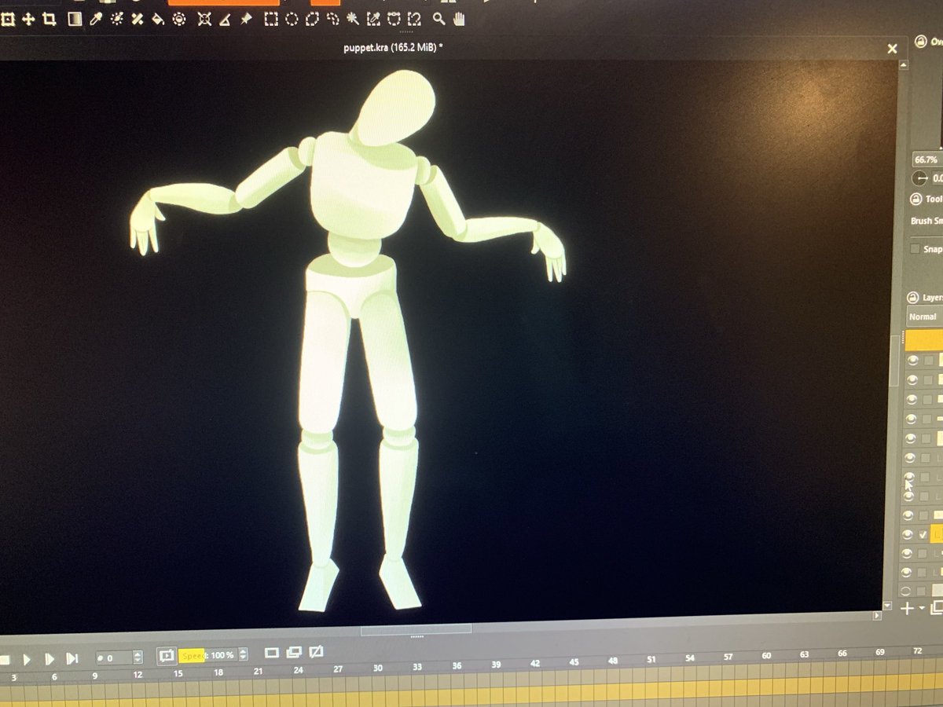Add a blank frame in timeline
Image resolution: width=943 pixels, height=707 pixels.
click(x=272, y=653)
